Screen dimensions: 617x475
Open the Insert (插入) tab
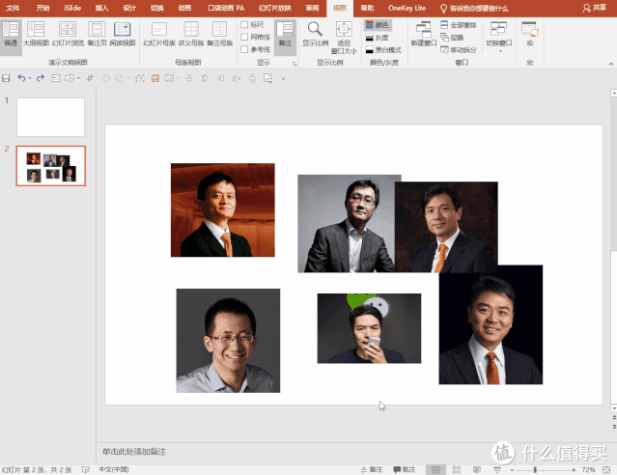click(101, 8)
